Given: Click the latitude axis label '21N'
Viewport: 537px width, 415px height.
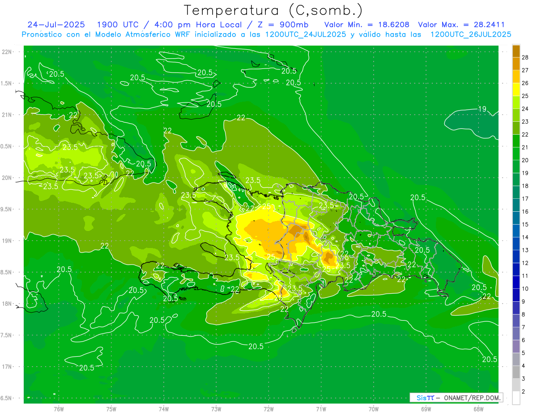Looking at the screenshot, I should pyautogui.click(x=7, y=115).
